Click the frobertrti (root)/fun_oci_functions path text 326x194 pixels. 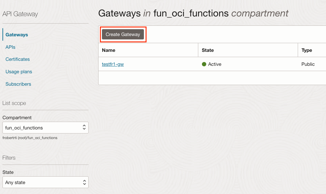coord(30,138)
